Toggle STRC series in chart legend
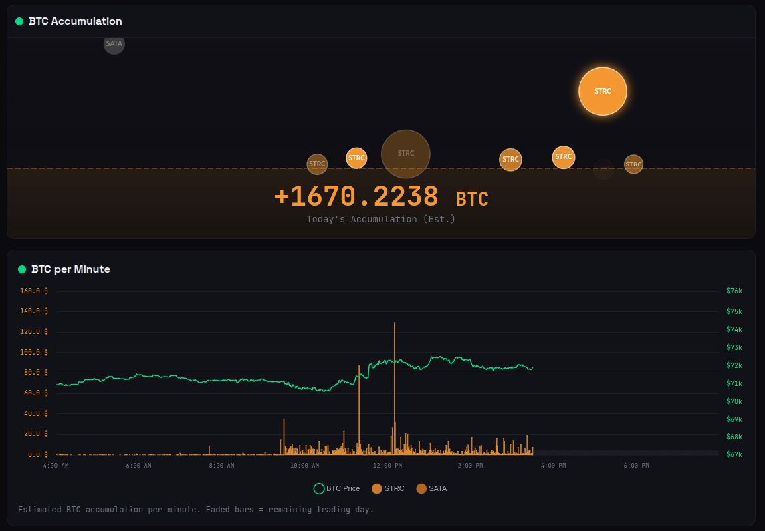Screen dimensions: 765x531 click(389, 489)
